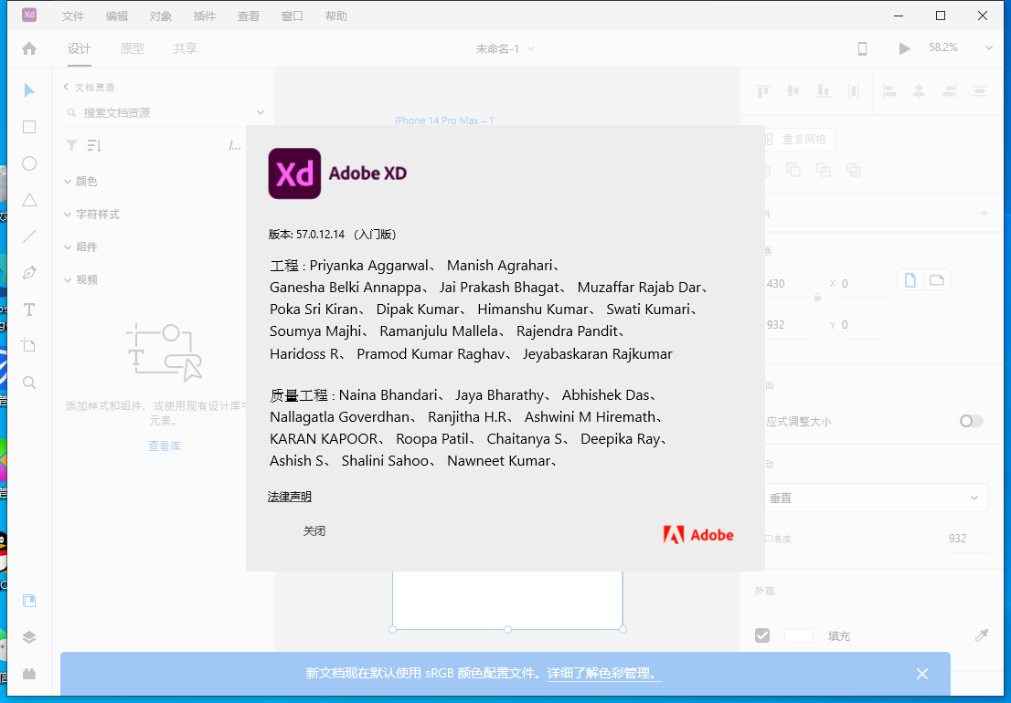
Task: Click 关闭 to dismiss the About dialog
Action: pyautogui.click(x=314, y=530)
